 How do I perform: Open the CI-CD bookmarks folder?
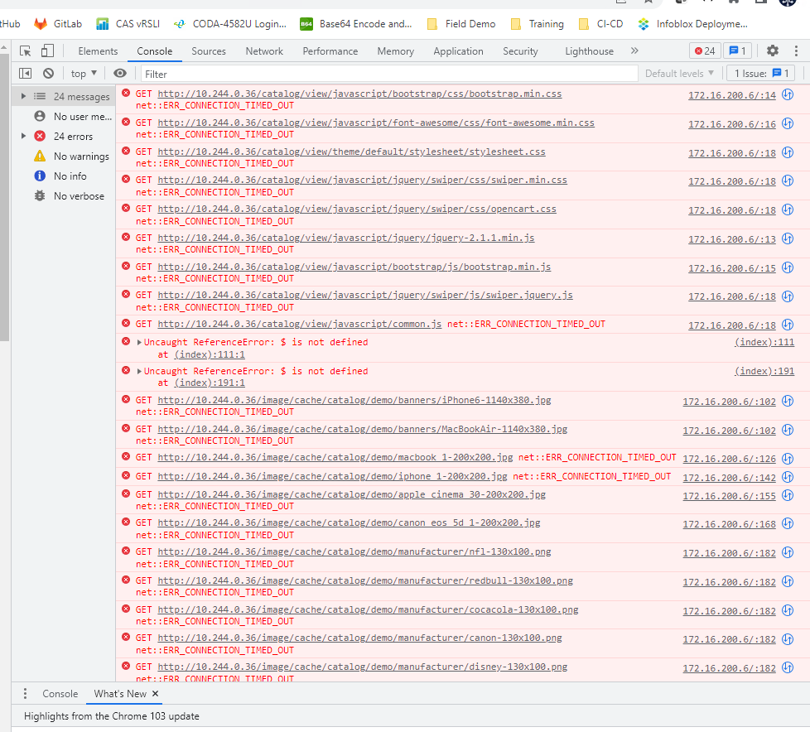point(600,24)
